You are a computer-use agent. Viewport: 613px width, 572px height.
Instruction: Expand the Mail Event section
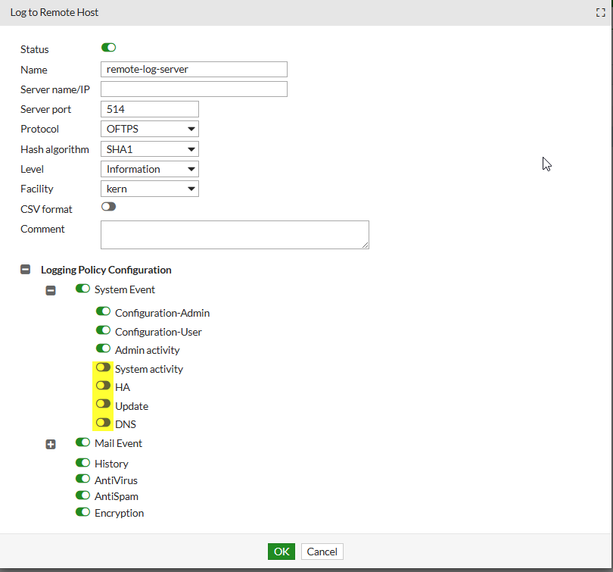[x=51, y=443]
